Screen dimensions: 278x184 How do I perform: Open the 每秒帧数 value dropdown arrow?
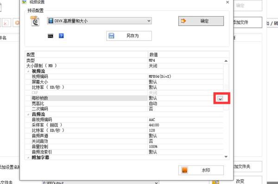[220, 98]
